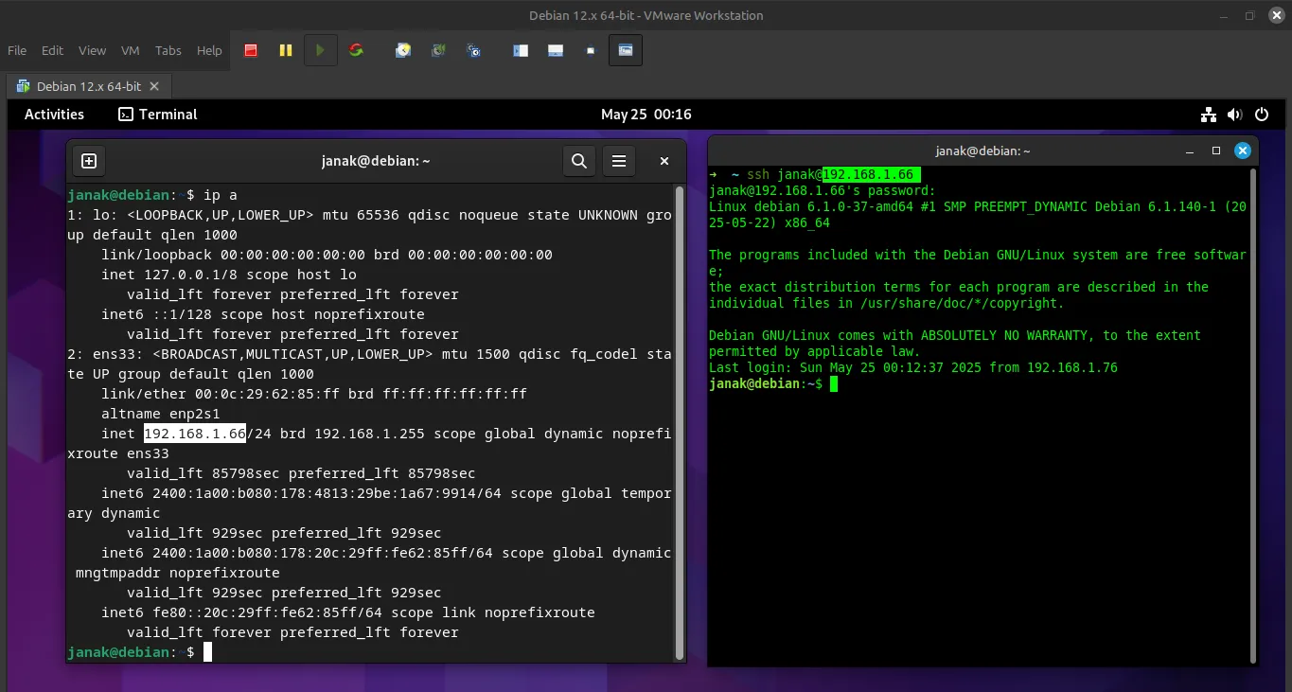The height and width of the screenshot is (692, 1292).
Task: Revert to the previous snapshot icon
Action: click(x=439, y=50)
